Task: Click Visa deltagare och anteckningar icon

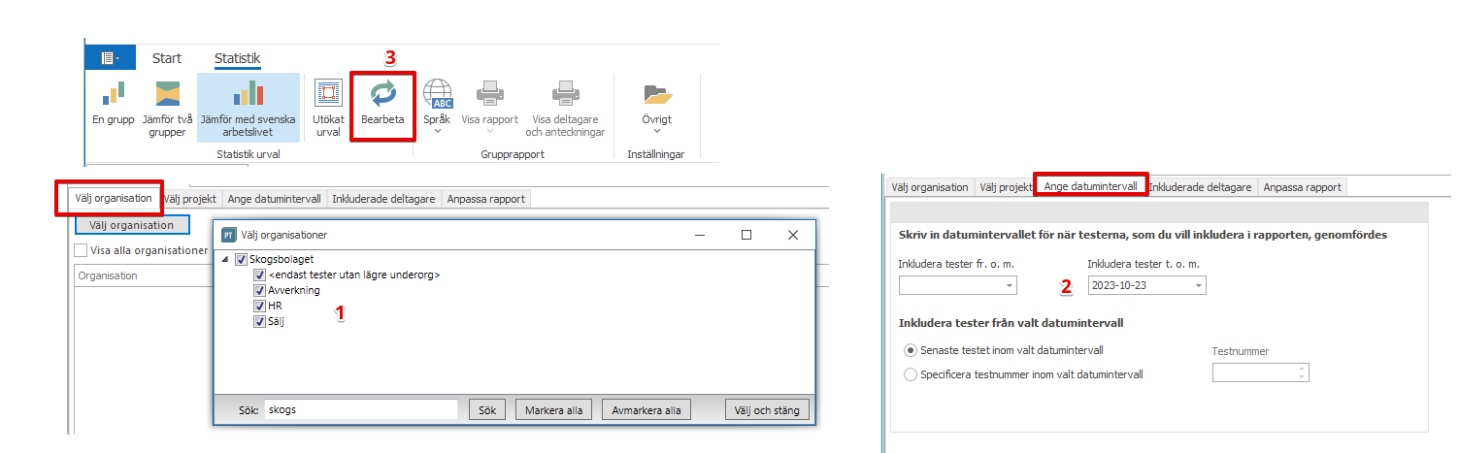Action: (565, 93)
